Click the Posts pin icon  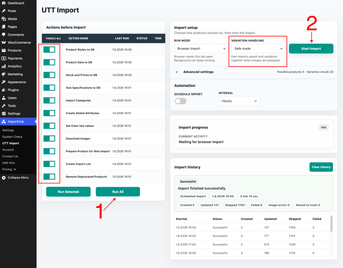pos(4,11)
